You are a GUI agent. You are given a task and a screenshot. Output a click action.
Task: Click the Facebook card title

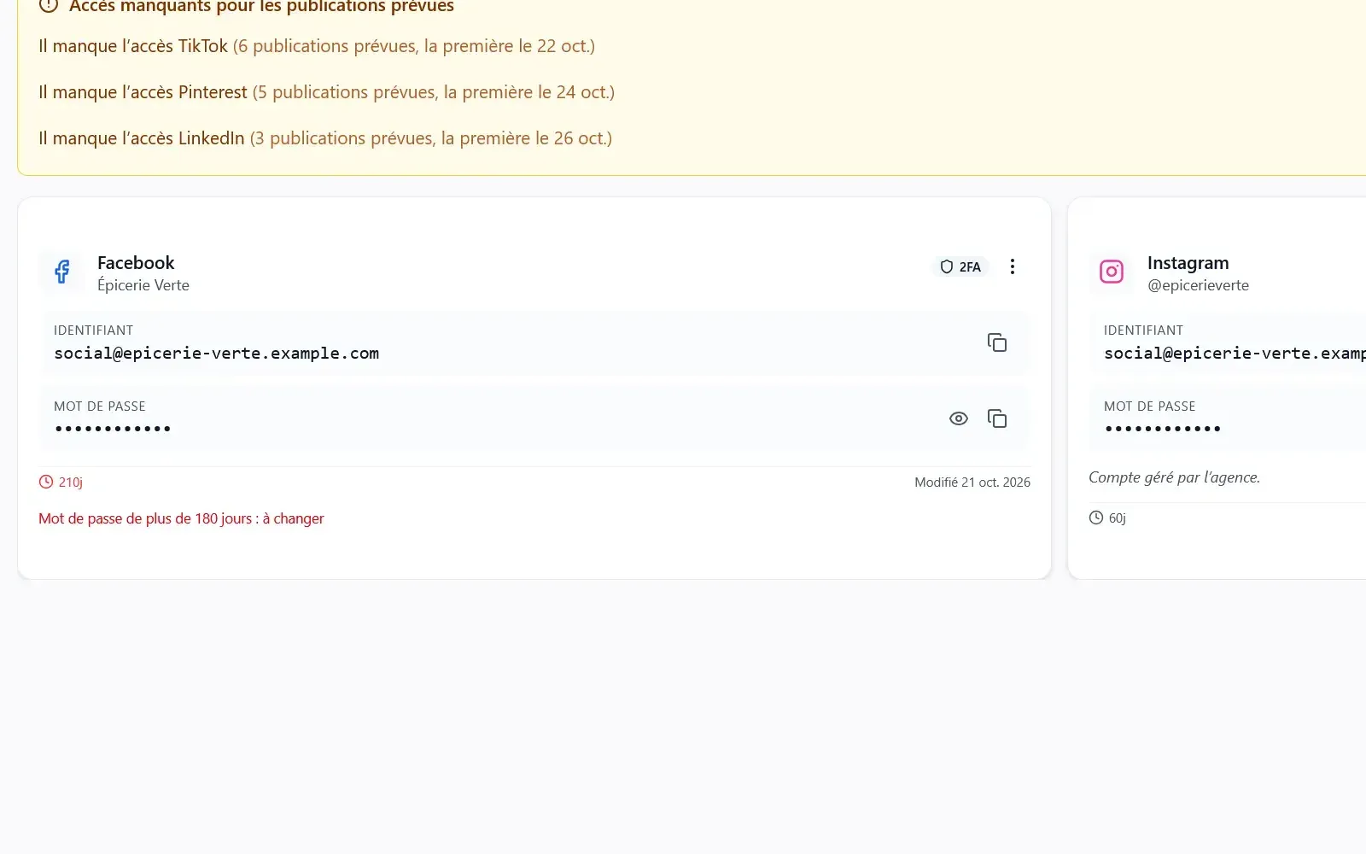point(136,263)
